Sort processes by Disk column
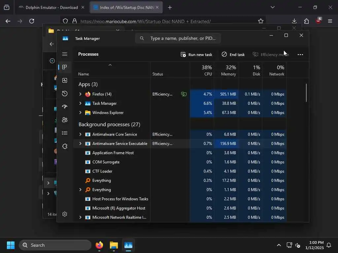338x253 pixels. coord(250,70)
